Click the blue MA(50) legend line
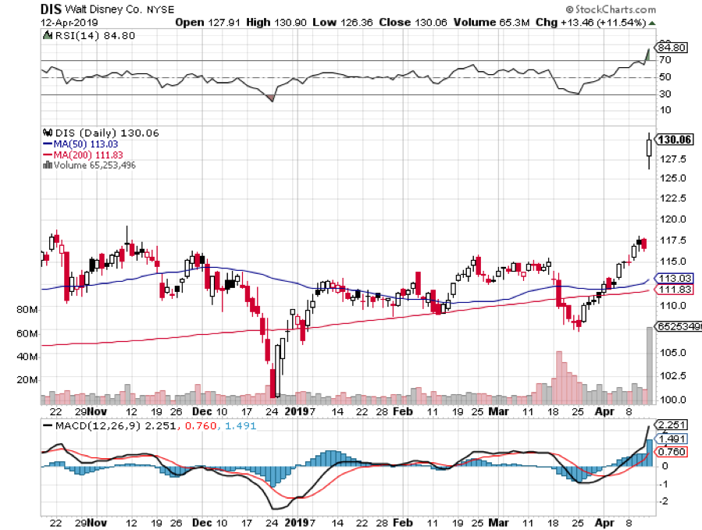This screenshot has width=702, height=530. click(48, 144)
